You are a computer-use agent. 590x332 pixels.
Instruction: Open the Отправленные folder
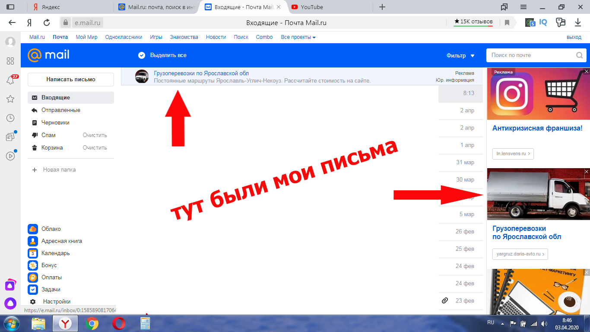tap(60, 110)
